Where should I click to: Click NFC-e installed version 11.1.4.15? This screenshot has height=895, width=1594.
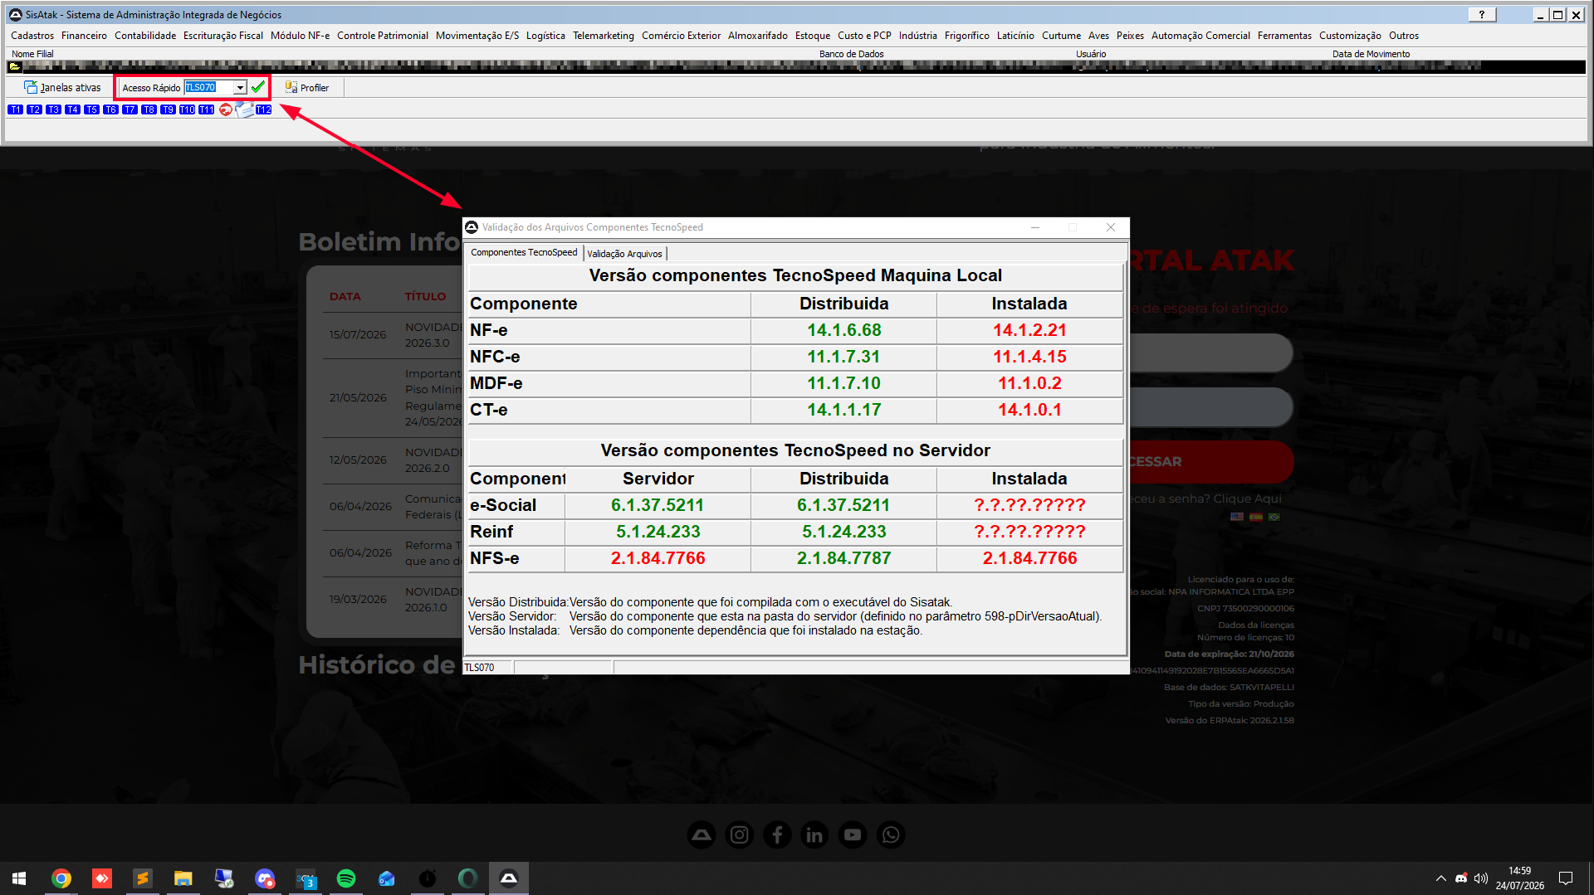[x=1029, y=357]
